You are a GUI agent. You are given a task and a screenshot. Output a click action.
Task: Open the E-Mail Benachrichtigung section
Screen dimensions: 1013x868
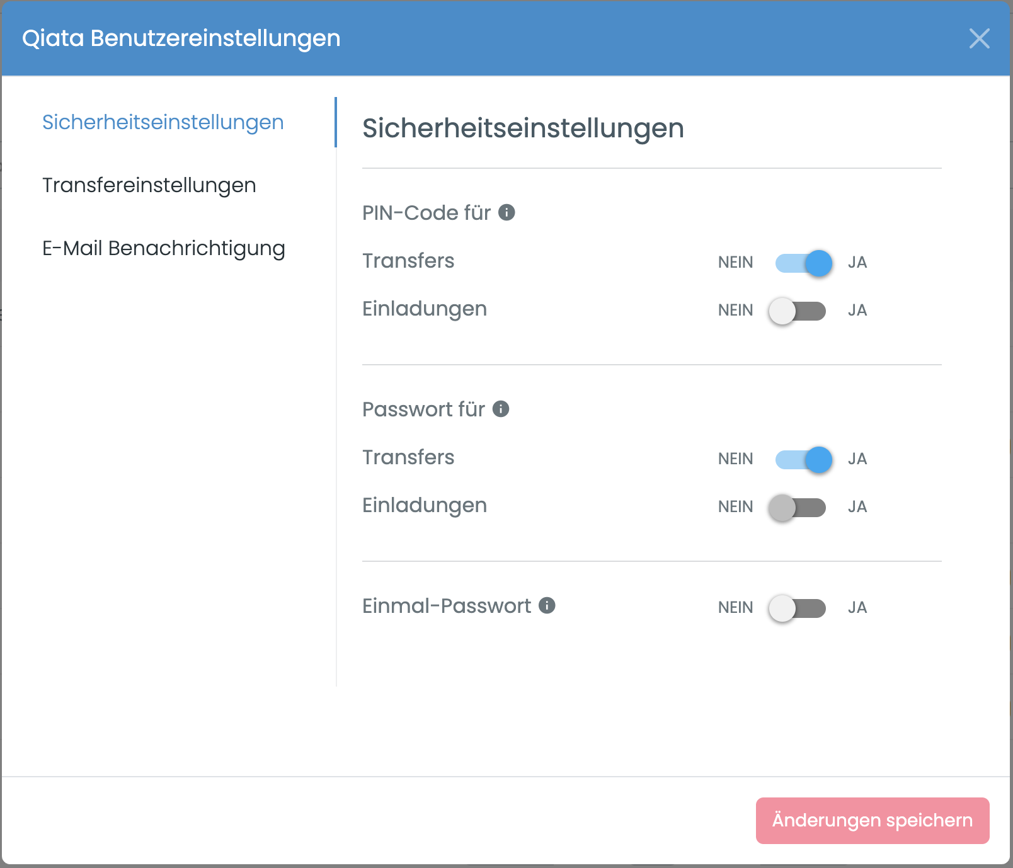pos(164,248)
